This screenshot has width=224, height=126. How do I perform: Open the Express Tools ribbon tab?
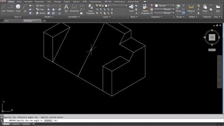pyautogui.click(x=133, y=1)
